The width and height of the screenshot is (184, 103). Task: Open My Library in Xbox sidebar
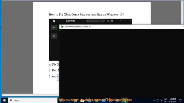point(54,27)
